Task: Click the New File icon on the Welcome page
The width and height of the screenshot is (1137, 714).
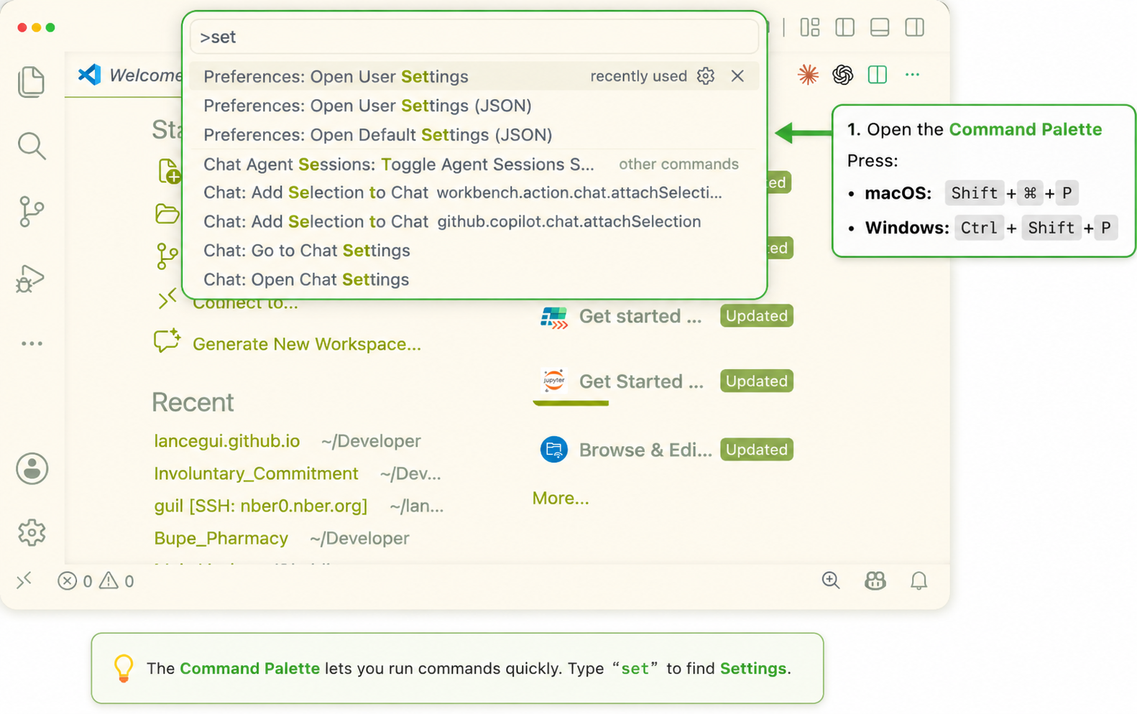Action: [x=169, y=172]
